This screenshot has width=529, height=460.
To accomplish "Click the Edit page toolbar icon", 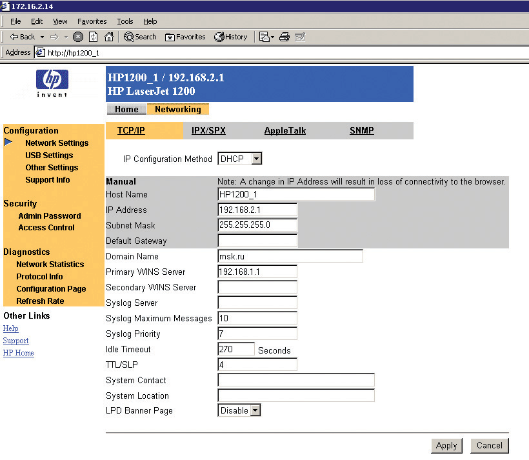I will click(x=300, y=37).
